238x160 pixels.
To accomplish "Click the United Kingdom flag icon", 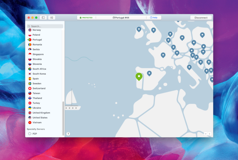I will [x=30, y=113].
